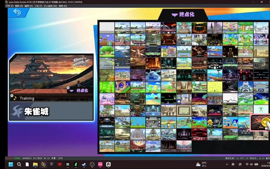Select the Game Boy framed stage thumbnail

click(x=184, y=110)
